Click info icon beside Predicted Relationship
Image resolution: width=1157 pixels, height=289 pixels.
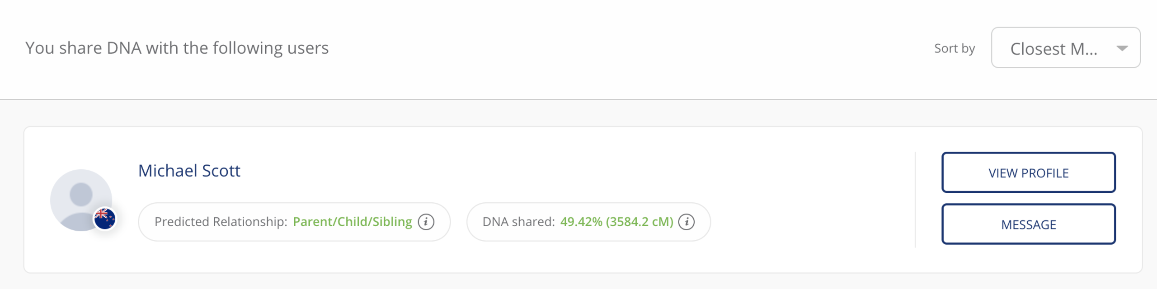(x=426, y=222)
